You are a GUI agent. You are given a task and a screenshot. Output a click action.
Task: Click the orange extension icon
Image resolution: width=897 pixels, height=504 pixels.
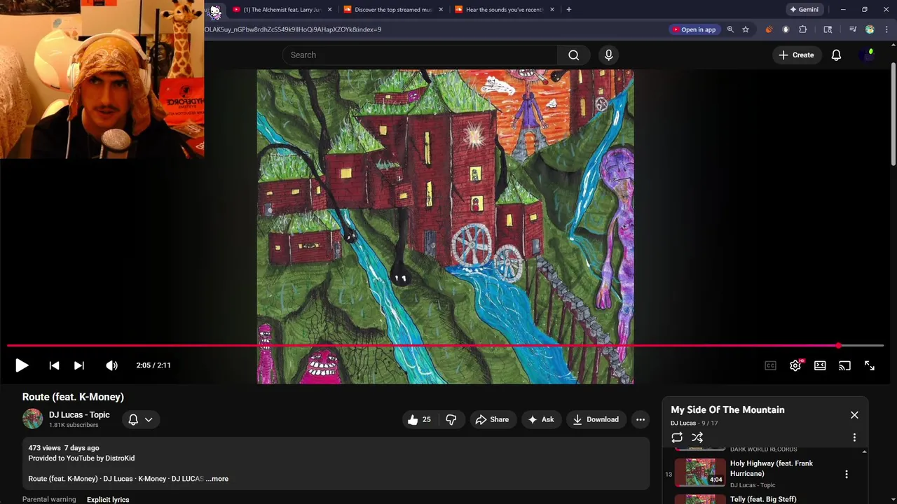coord(769,29)
